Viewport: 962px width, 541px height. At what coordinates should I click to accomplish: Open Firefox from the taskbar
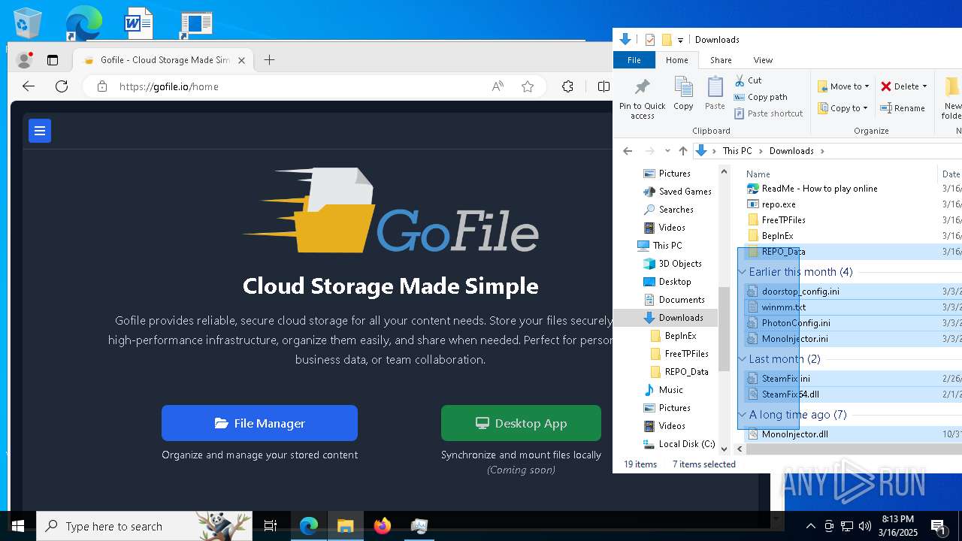point(383,526)
